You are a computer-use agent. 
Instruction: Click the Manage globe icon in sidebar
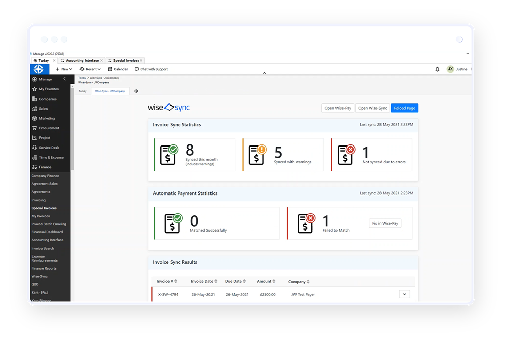coord(34,79)
